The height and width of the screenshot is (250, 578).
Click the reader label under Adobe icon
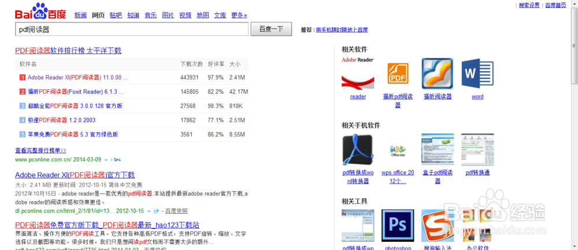pyautogui.click(x=358, y=97)
